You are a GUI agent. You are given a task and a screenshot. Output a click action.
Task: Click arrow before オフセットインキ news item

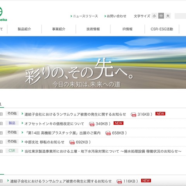tap(22, 123)
